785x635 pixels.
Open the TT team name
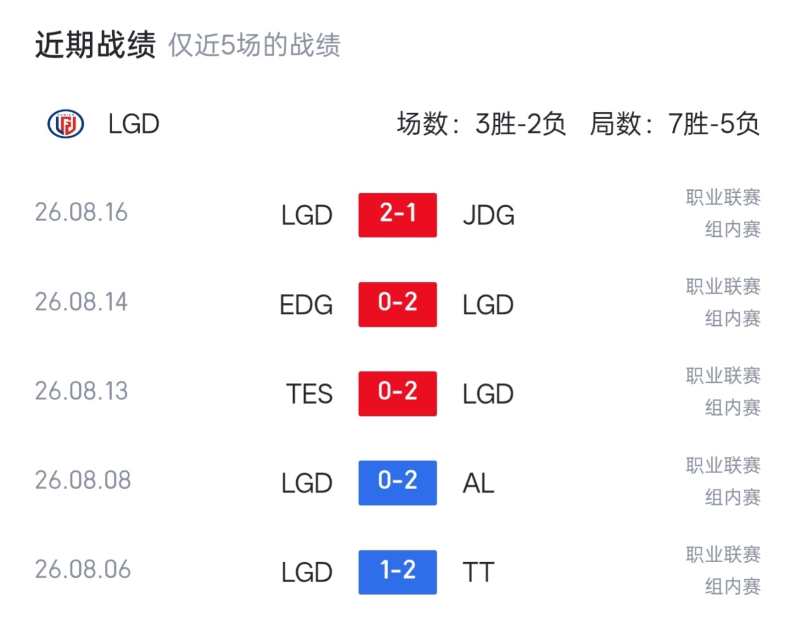pyautogui.click(x=478, y=572)
